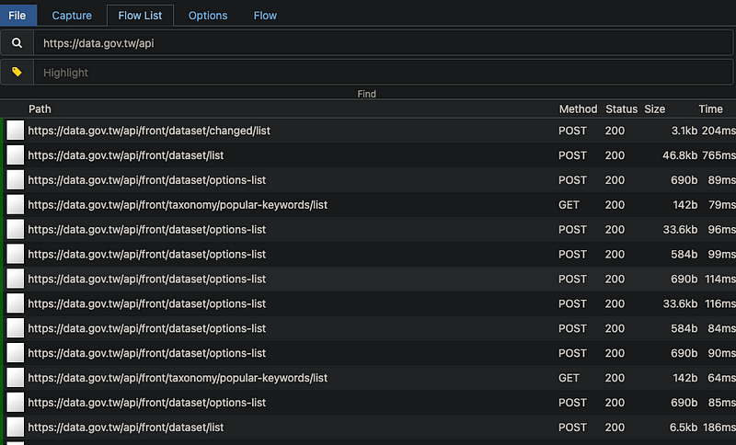Click the magnifying glass search icon
The image size is (736, 445).
pyautogui.click(x=17, y=42)
